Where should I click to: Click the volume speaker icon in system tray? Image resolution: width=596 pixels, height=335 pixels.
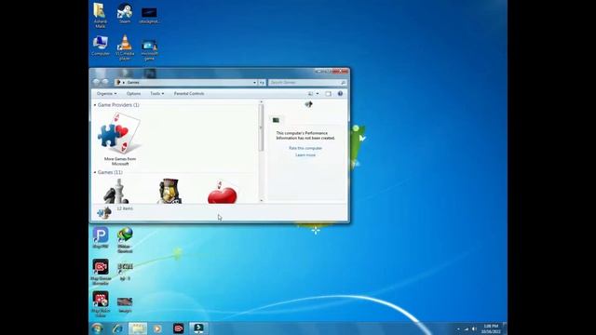(474, 328)
